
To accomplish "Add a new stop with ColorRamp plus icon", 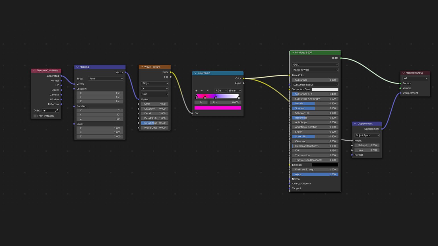I will tap(196, 91).
